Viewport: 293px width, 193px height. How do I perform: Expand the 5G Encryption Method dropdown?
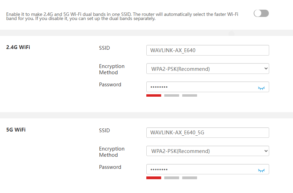[207, 151]
